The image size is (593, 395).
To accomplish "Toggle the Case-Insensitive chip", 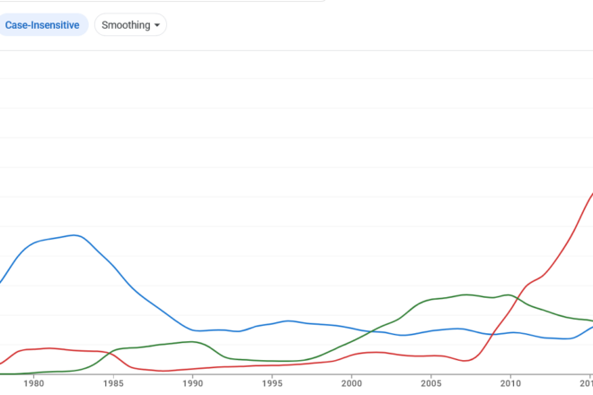I will pos(41,25).
